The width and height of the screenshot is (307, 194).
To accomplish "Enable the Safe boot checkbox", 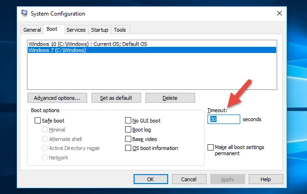I will tap(38, 121).
